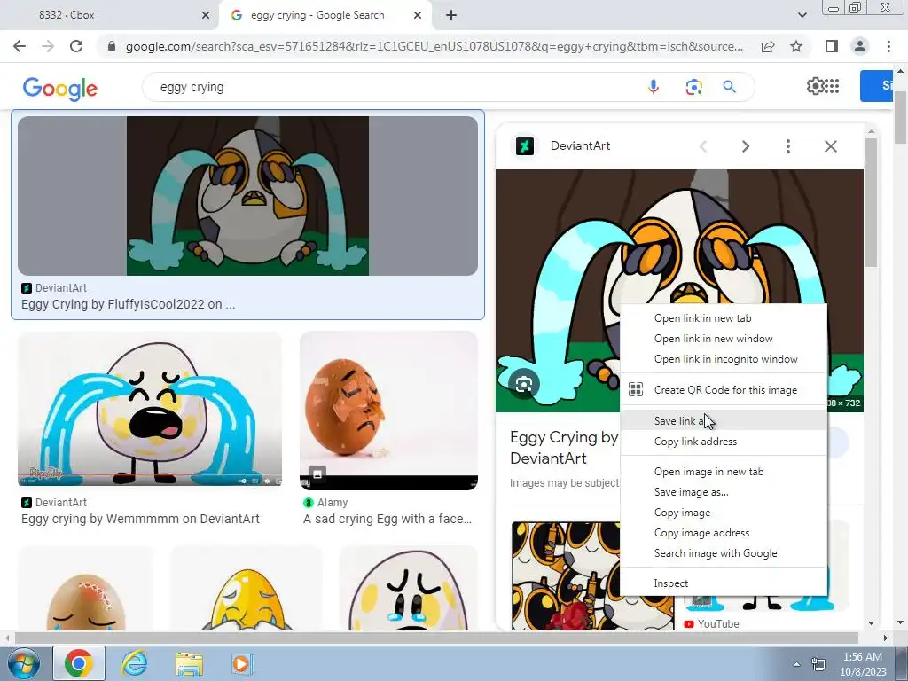Open Google quick settings gear
The image size is (908, 681).
(x=815, y=86)
